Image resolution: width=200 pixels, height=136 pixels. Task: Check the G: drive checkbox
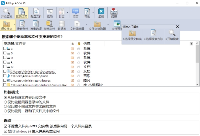(5, 67)
